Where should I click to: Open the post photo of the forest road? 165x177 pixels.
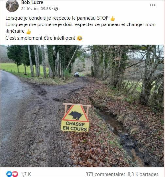click(x=82, y=106)
